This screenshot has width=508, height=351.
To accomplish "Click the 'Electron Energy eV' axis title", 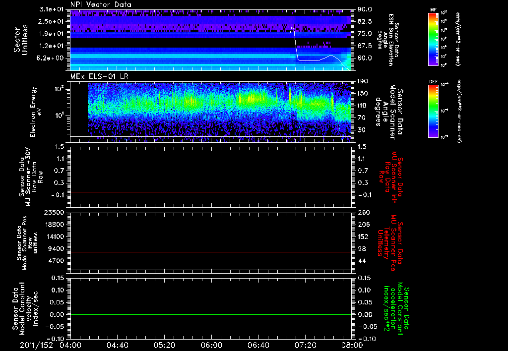I will (36, 112).
